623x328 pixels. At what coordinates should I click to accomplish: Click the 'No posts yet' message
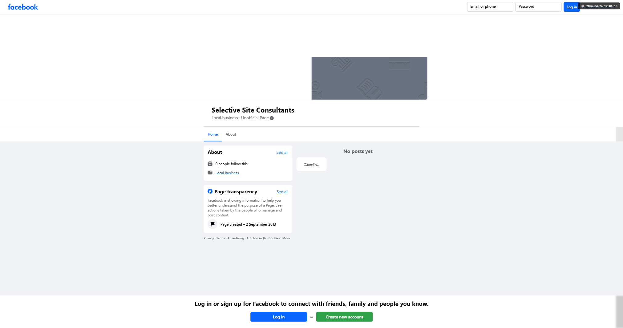coord(358,151)
